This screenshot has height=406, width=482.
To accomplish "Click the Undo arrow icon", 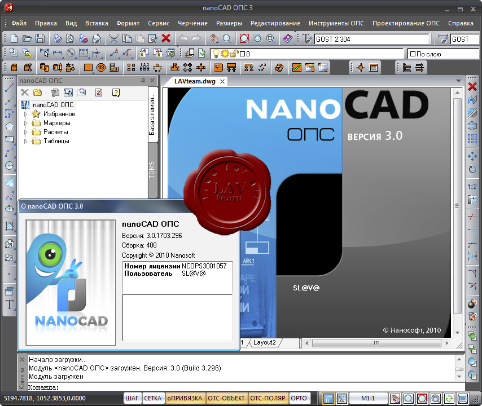I will 183,38.
